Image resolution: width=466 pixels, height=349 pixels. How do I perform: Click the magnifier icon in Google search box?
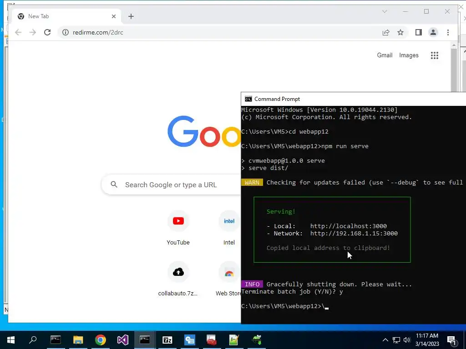tap(114, 184)
